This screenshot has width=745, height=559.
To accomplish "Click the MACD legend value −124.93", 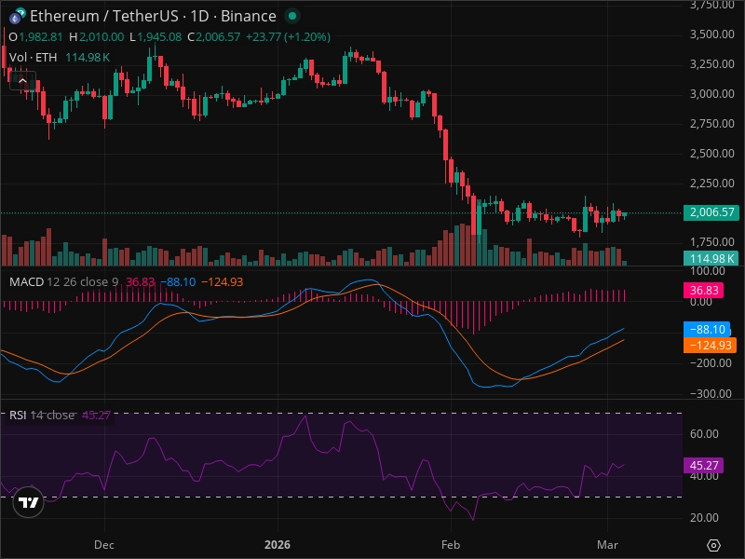I will coord(223,282).
